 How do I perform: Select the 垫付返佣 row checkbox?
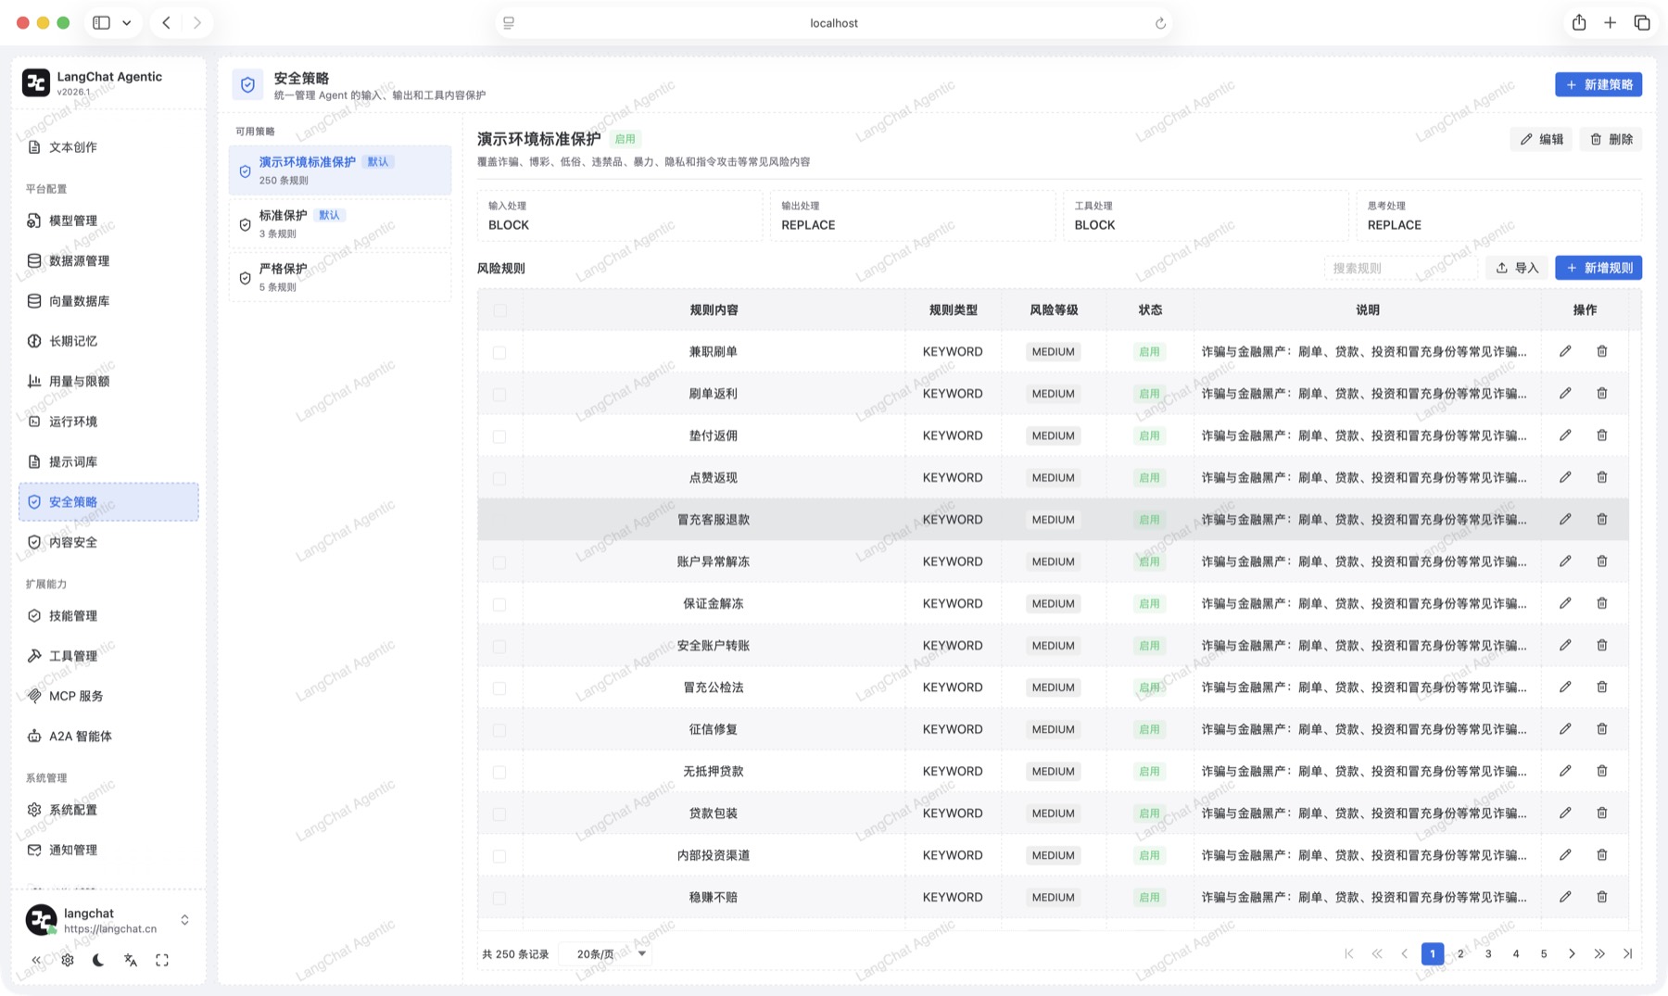pos(499,435)
